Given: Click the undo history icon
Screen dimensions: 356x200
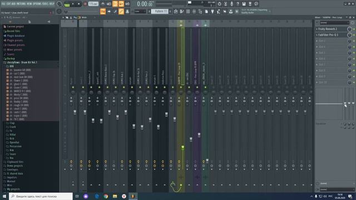Looking at the screenshot, I should click(219, 4).
